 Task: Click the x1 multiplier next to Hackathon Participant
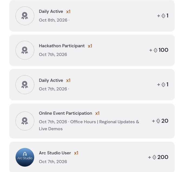[90, 46]
